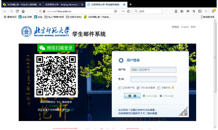218x130 pixels.
Task: Switch to 繁體版 traditional Chinese version
Action: click(x=175, y=27)
